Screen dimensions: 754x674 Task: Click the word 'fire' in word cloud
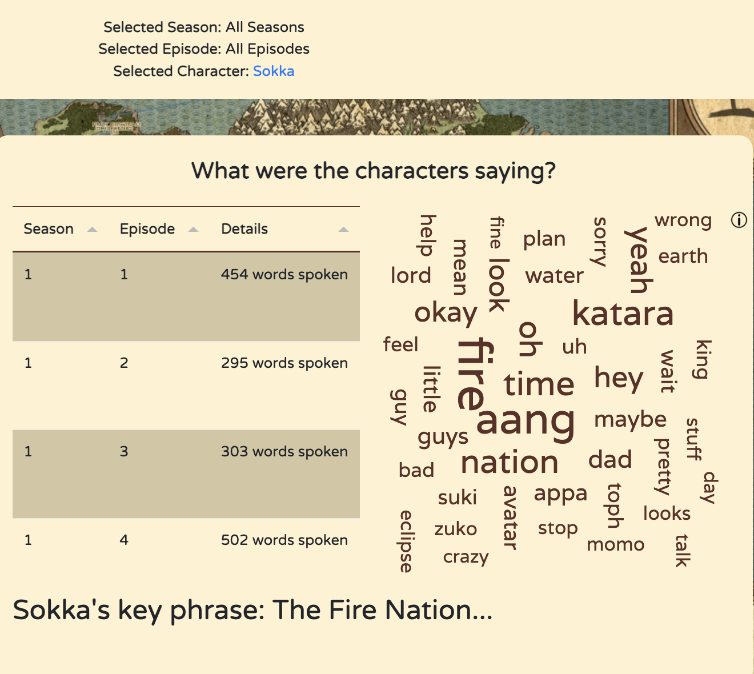coord(473,374)
